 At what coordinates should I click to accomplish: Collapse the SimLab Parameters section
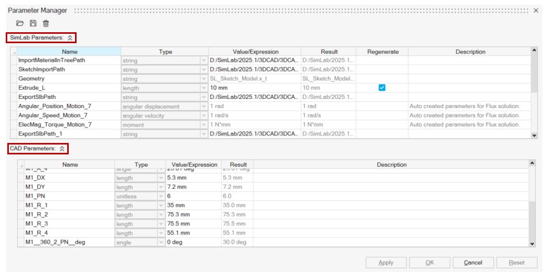pos(70,38)
